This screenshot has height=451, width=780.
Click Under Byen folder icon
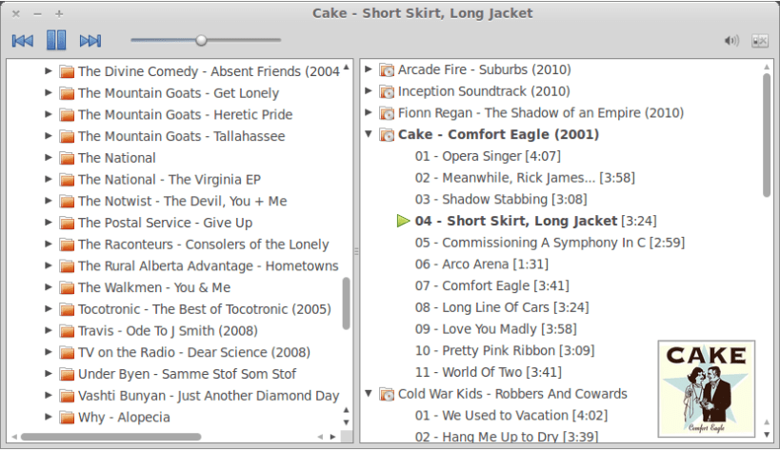(x=67, y=375)
